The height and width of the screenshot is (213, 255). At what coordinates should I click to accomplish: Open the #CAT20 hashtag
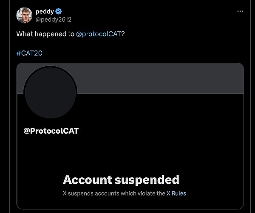point(29,53)
